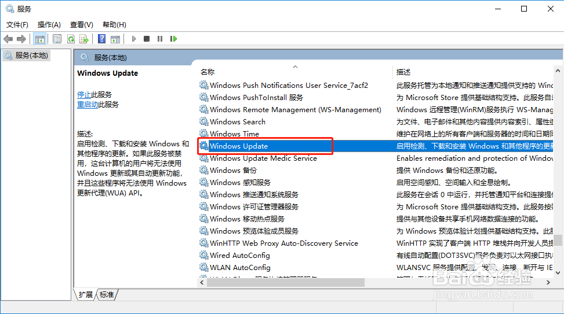Select the Windows Time service
The image size is (564, 314).
pyautogui.click(x=234, y=134)
